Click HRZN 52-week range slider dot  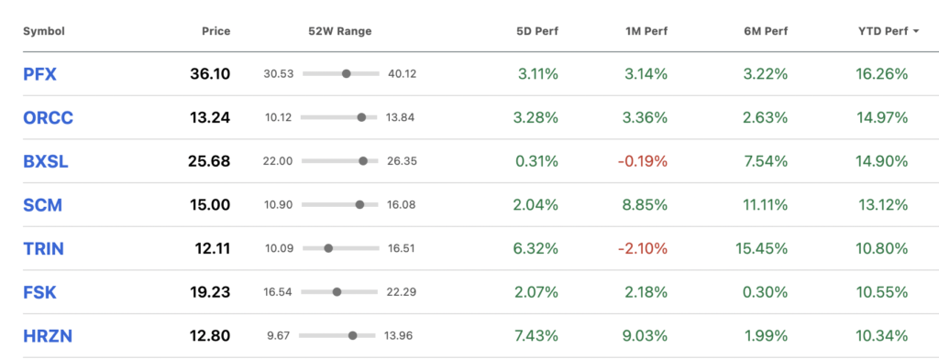(353, 336)
